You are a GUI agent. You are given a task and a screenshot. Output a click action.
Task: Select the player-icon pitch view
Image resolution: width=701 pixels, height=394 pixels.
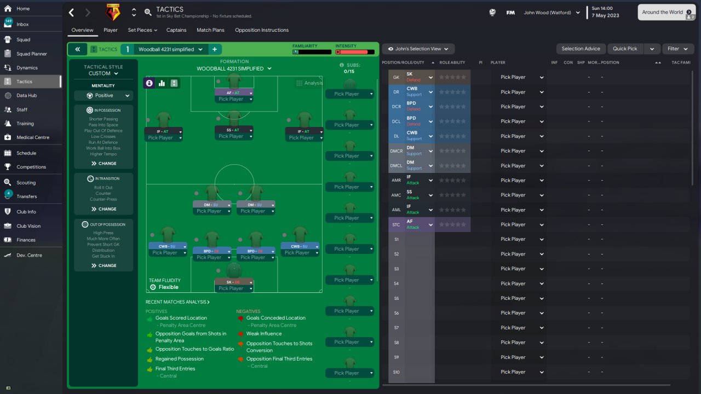tap(150, 83)
